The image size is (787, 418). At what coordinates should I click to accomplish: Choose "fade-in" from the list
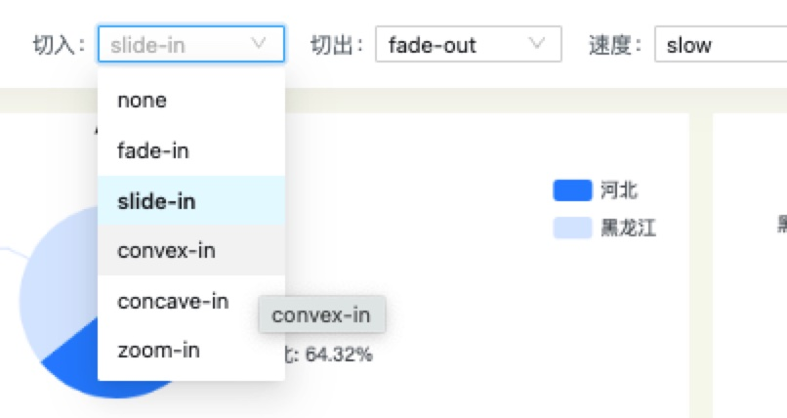tap(153, 151)
